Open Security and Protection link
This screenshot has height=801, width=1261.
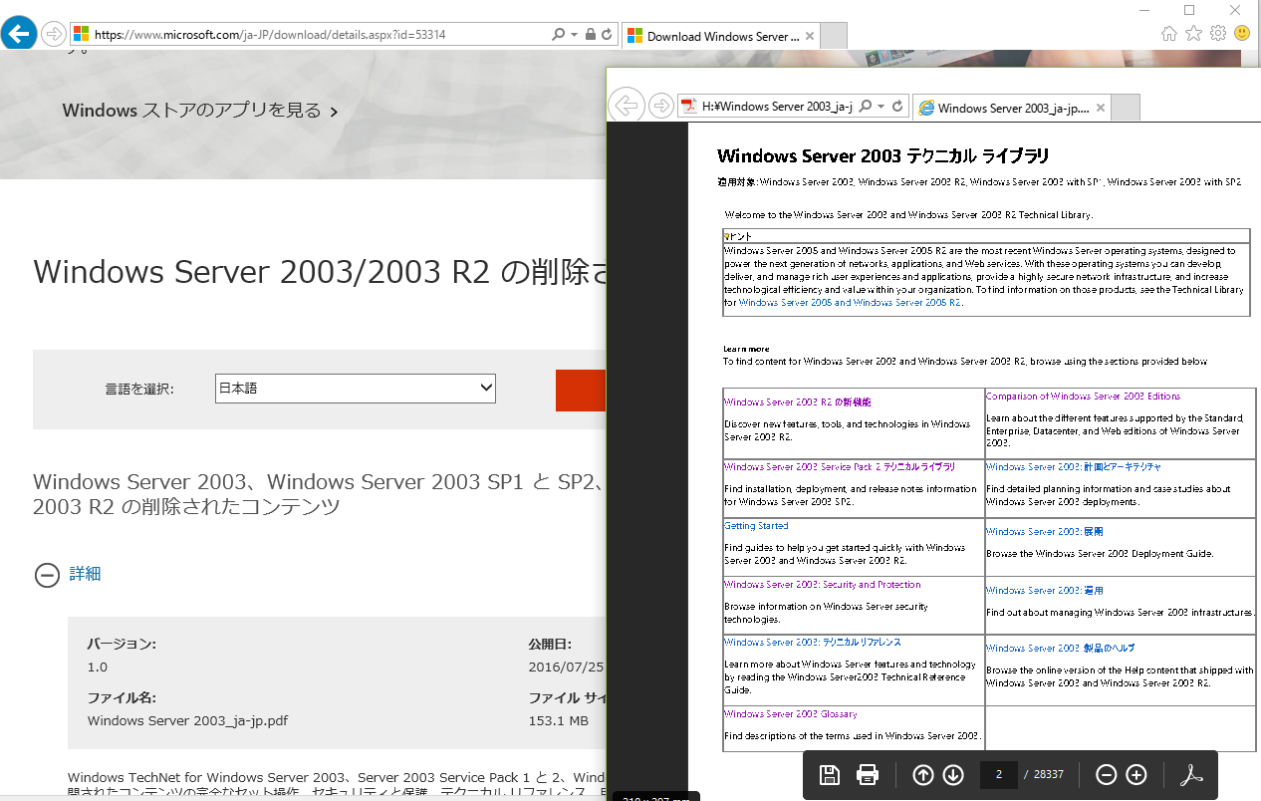tap(823, 585)
